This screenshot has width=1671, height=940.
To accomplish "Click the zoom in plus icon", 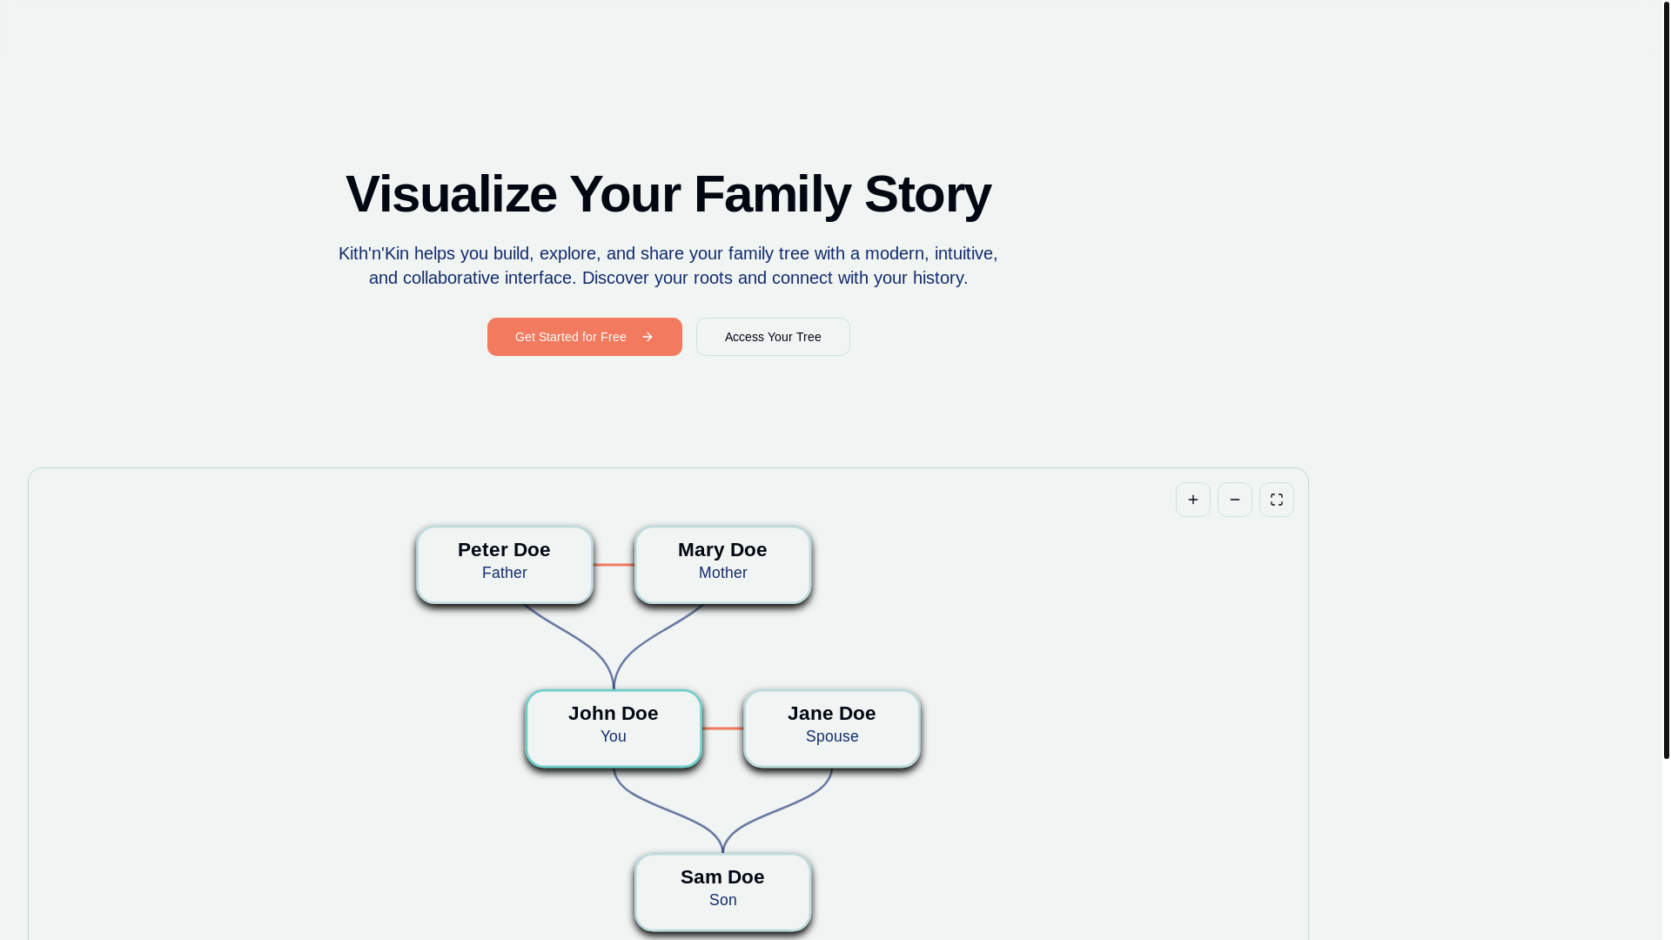I will [x=1192, y=500].
